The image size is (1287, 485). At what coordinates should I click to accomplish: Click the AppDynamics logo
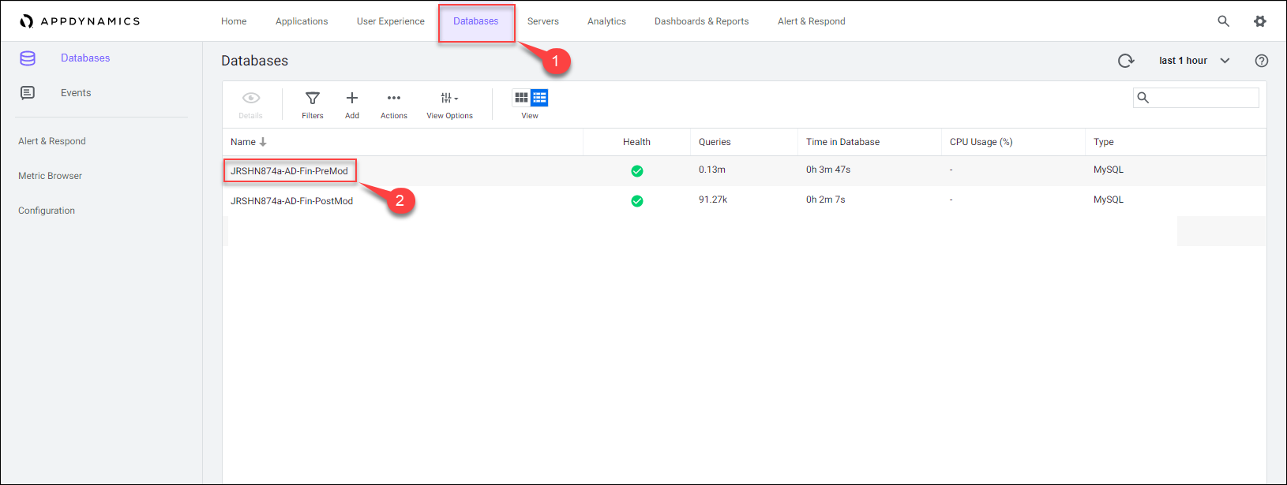tap(80, 21)
